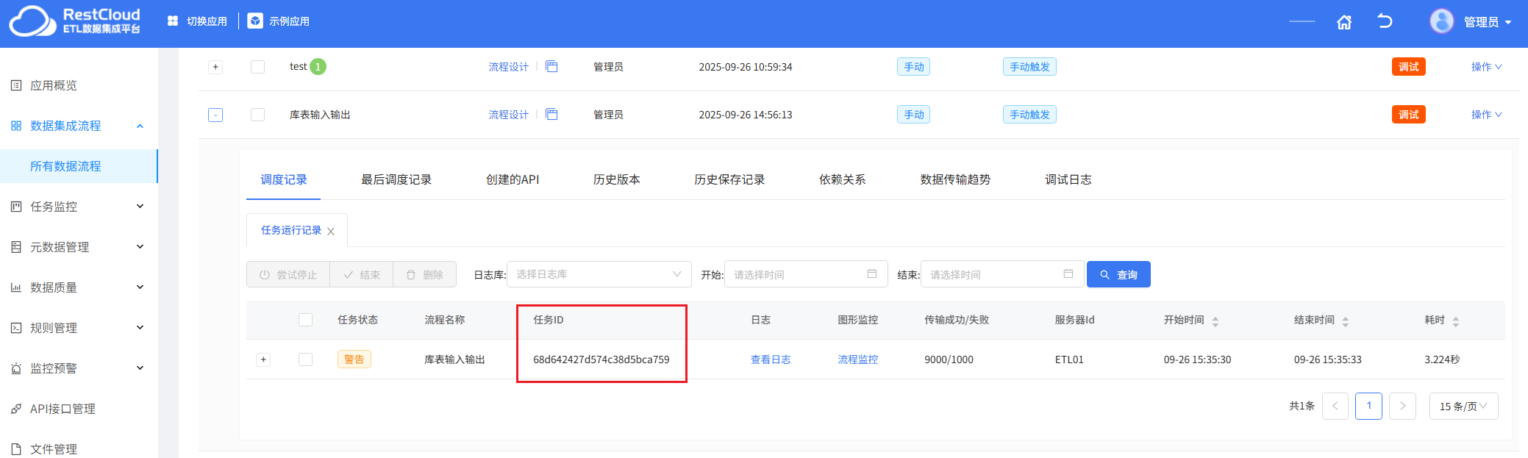Open calendar icon in 开始 time field

(871, 274)
